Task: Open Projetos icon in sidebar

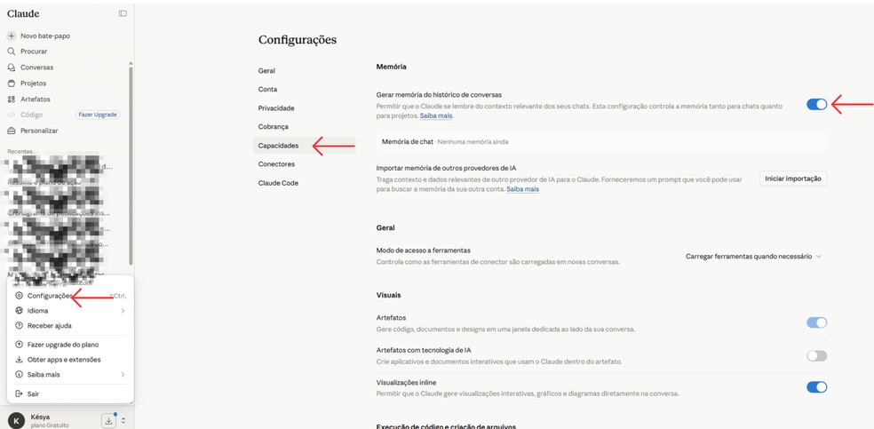Action: click(12, 83)
